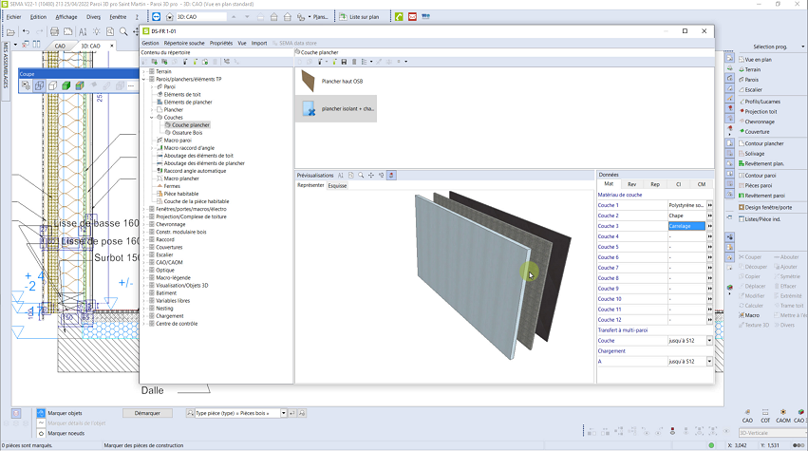Open the Couche 'jusqu'à S12' dropdown
The width and height of the screenshot is (808, 451).
[709, 340]
